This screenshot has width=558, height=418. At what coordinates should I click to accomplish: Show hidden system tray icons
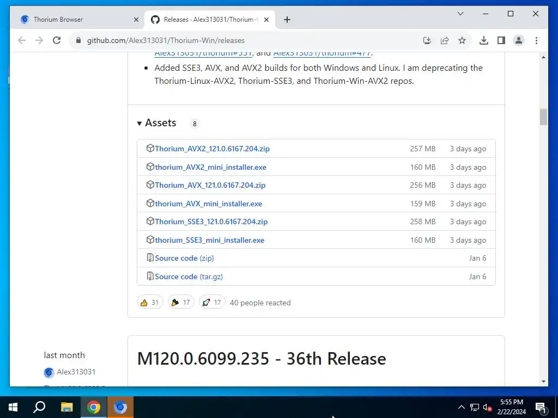[x=461, y=407]
